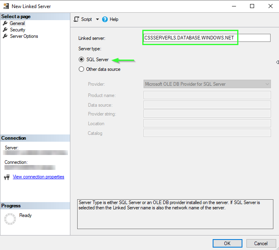Click the connection plug icon
This screenshot has width=279, height=250.
(x=7, y=177)
